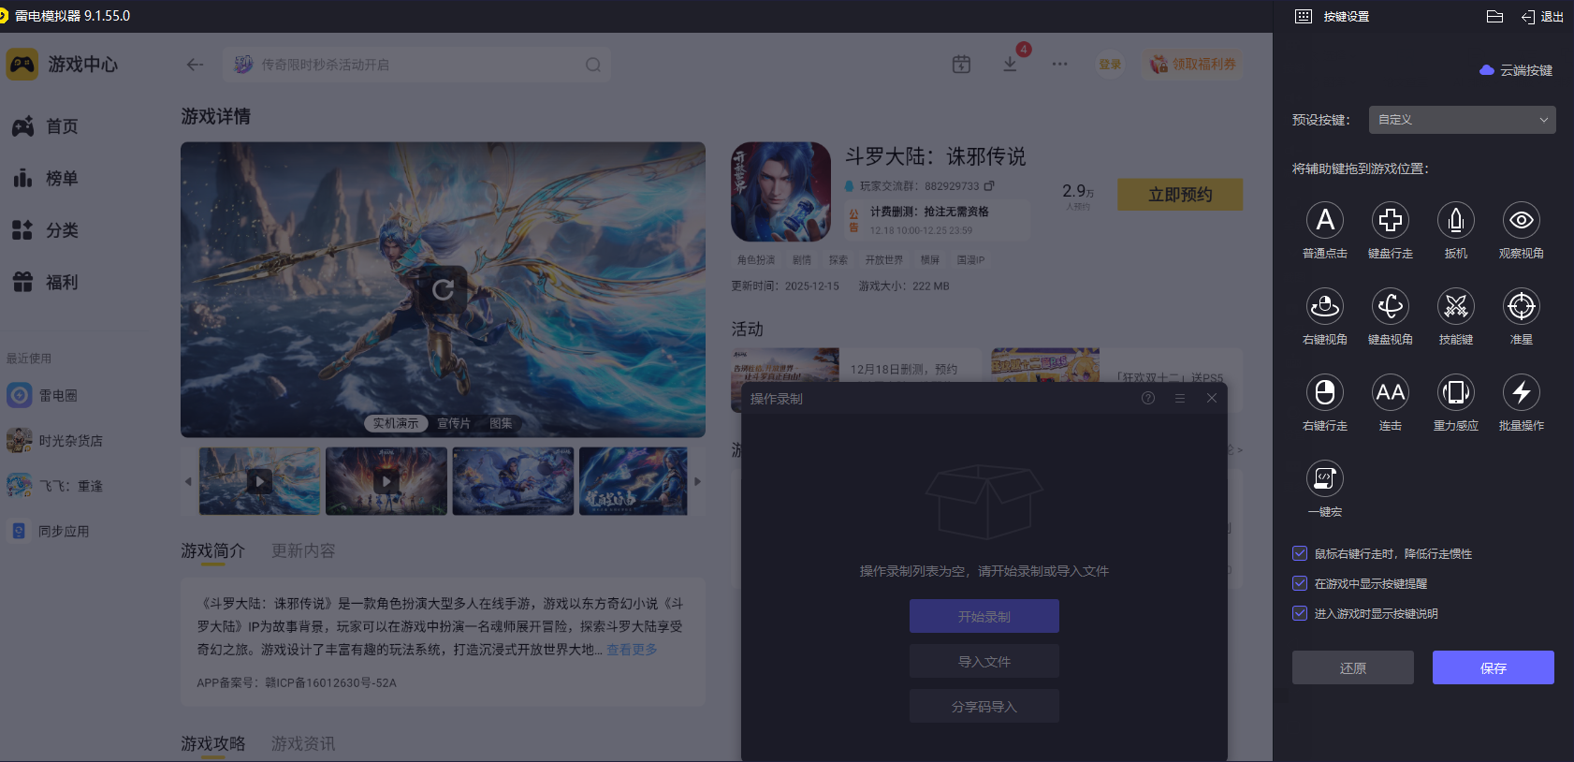Screen dimensions: 1574x762
Task: Switch to the 游戏资讯 tab
Action: pos(303,743)
